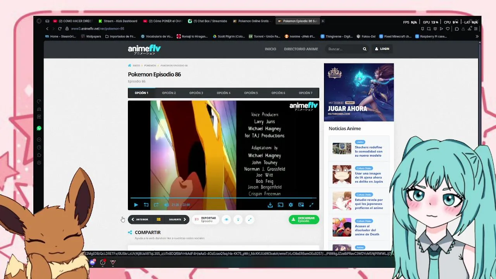Open the POKEMON breadcrumb link
Viewport: 496px width, 279px height.
(x=150, y=65)
